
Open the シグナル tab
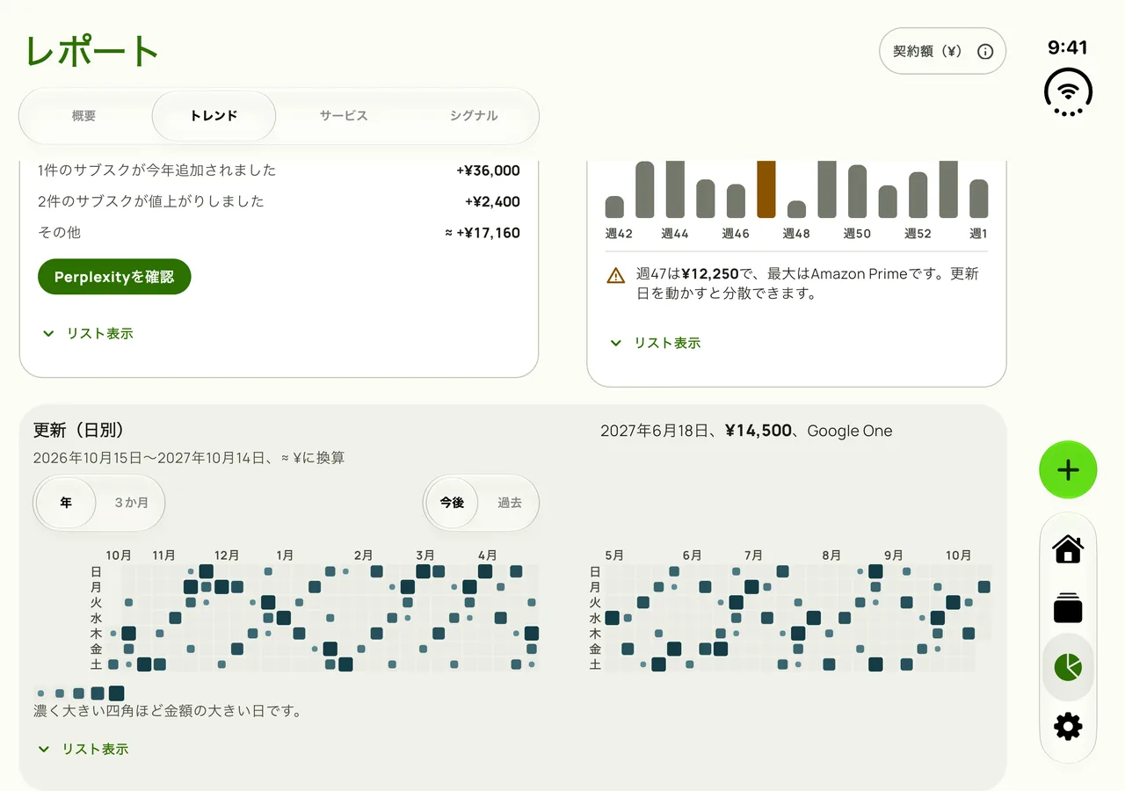474,116
